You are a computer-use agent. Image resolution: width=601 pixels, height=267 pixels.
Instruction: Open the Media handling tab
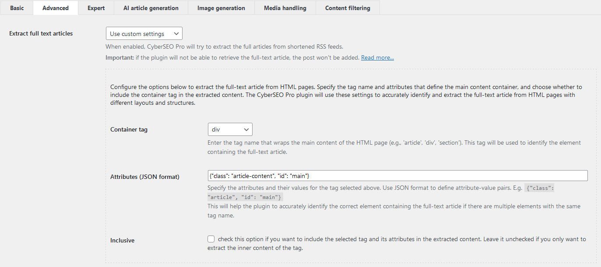click(x=285, y=7)
